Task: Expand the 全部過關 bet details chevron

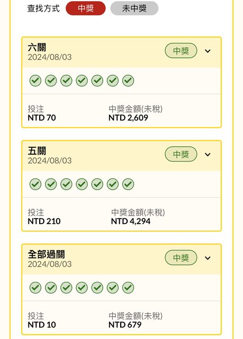Action: pyautogui.click(x=208, y=258)
